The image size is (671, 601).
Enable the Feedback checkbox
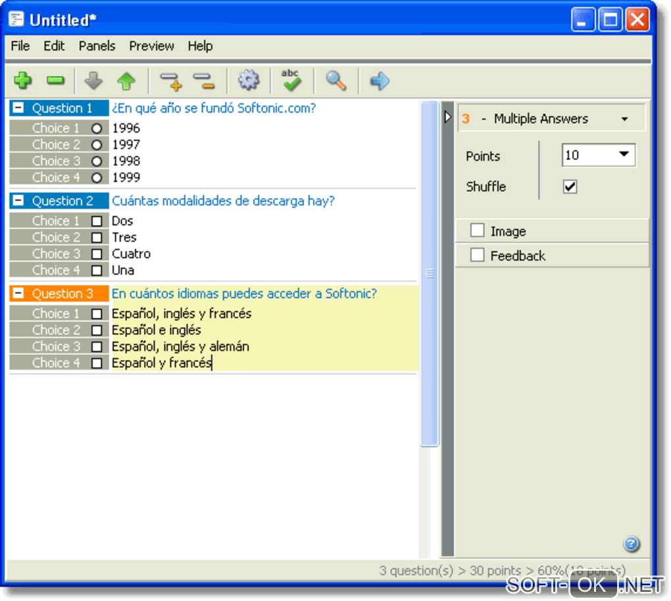477,255
